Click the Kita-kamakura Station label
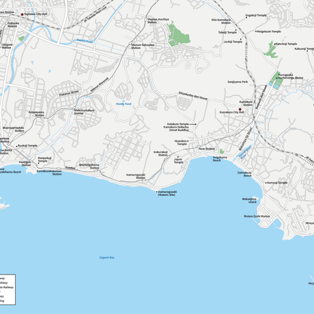 [221, 21]
